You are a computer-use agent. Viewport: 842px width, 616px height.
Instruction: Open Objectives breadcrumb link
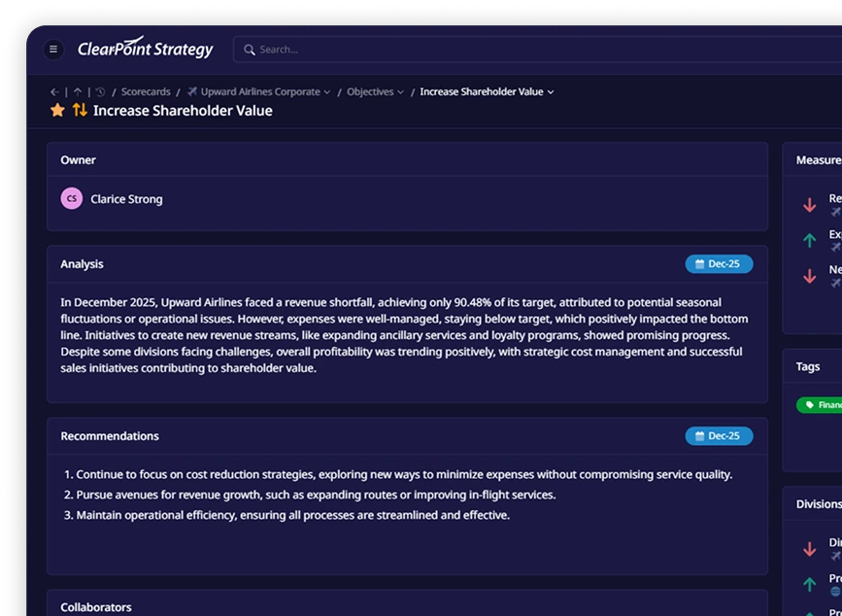click(x=370, y=92)
